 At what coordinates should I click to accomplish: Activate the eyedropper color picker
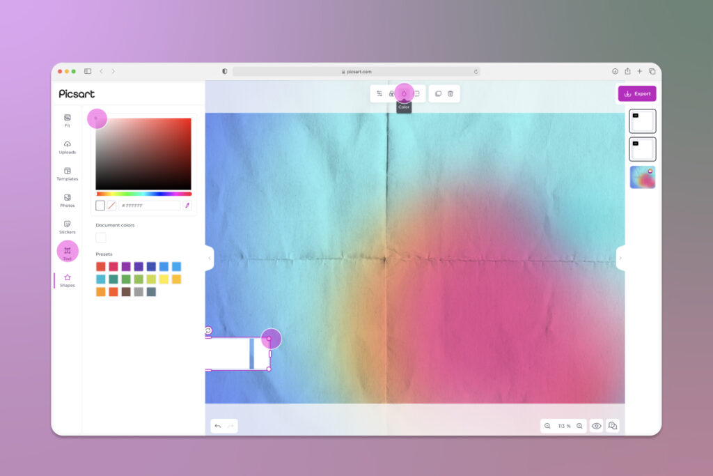(187, 205)
